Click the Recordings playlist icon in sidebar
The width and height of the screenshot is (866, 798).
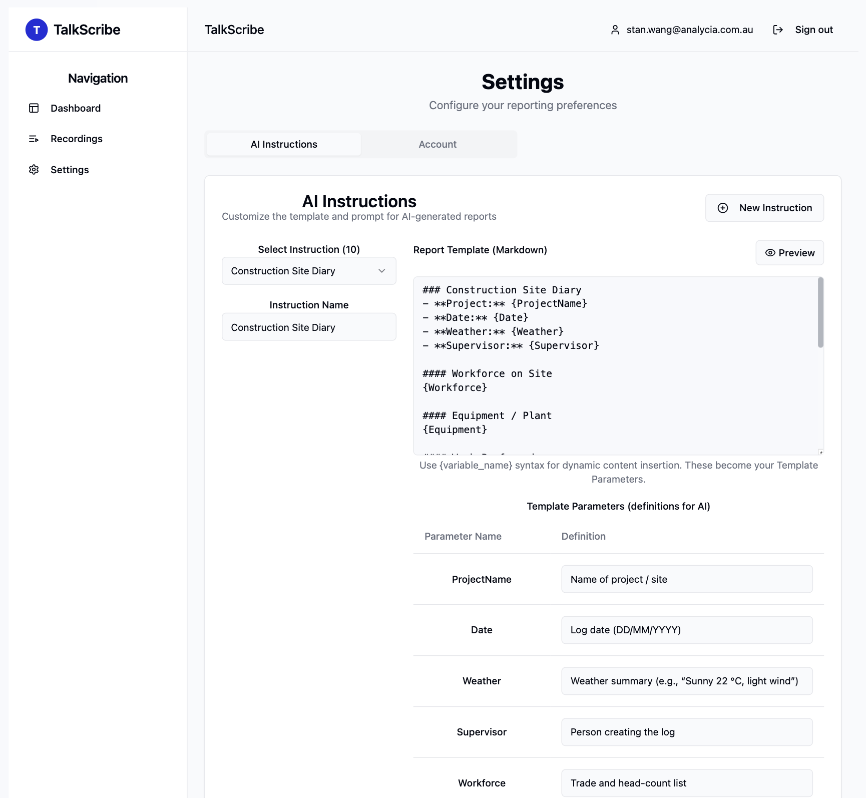point(34,139)
